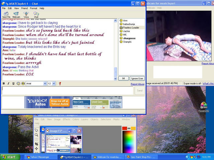
Task: Toggle italic formatting
Action: click(8, 83)
